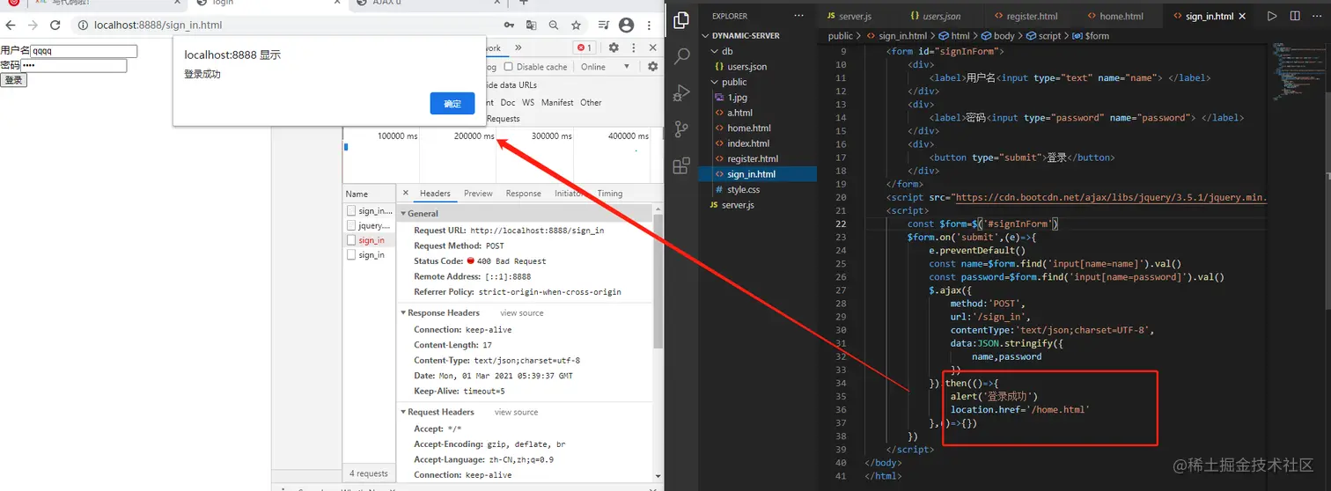Click the browser forward arrow
Viewport: 1331px width, 491px height.
click(x=33, y=26)
